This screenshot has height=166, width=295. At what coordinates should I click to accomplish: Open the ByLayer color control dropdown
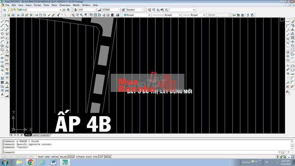pyautogui.click(x=149, y=15)
